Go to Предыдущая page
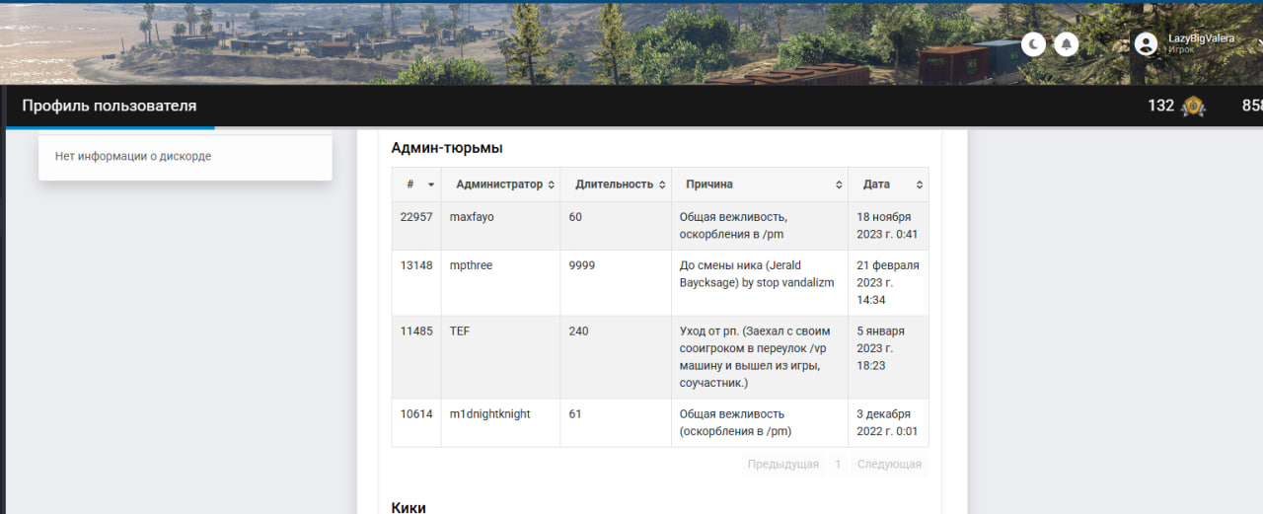1263x514 pixels. 783,464
